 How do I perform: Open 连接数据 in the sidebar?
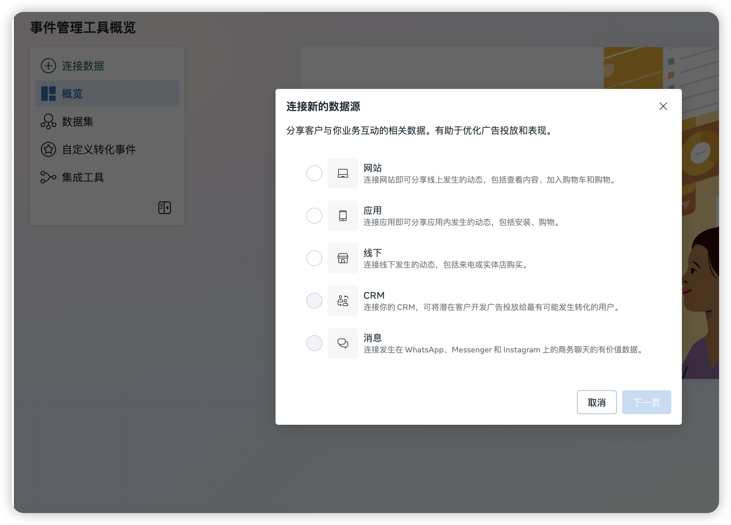coord(107,66)
